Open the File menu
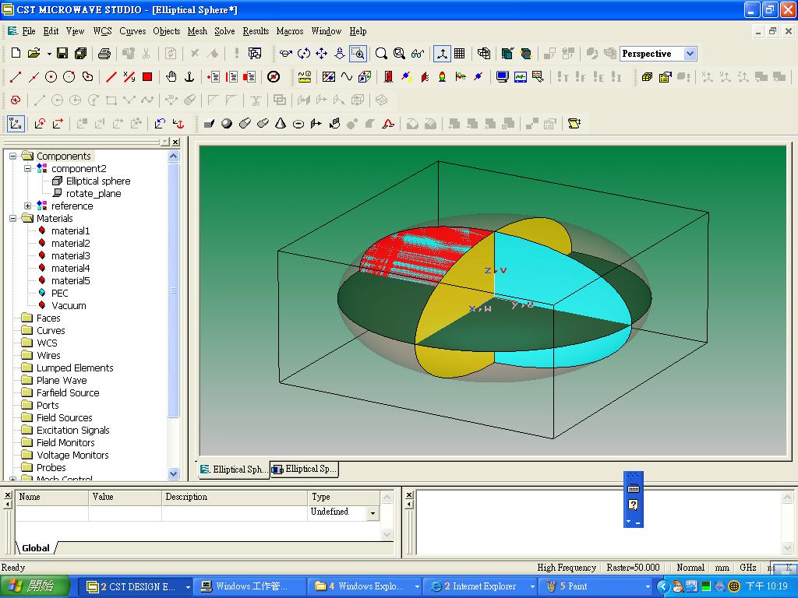 click(x=29, y=31)
